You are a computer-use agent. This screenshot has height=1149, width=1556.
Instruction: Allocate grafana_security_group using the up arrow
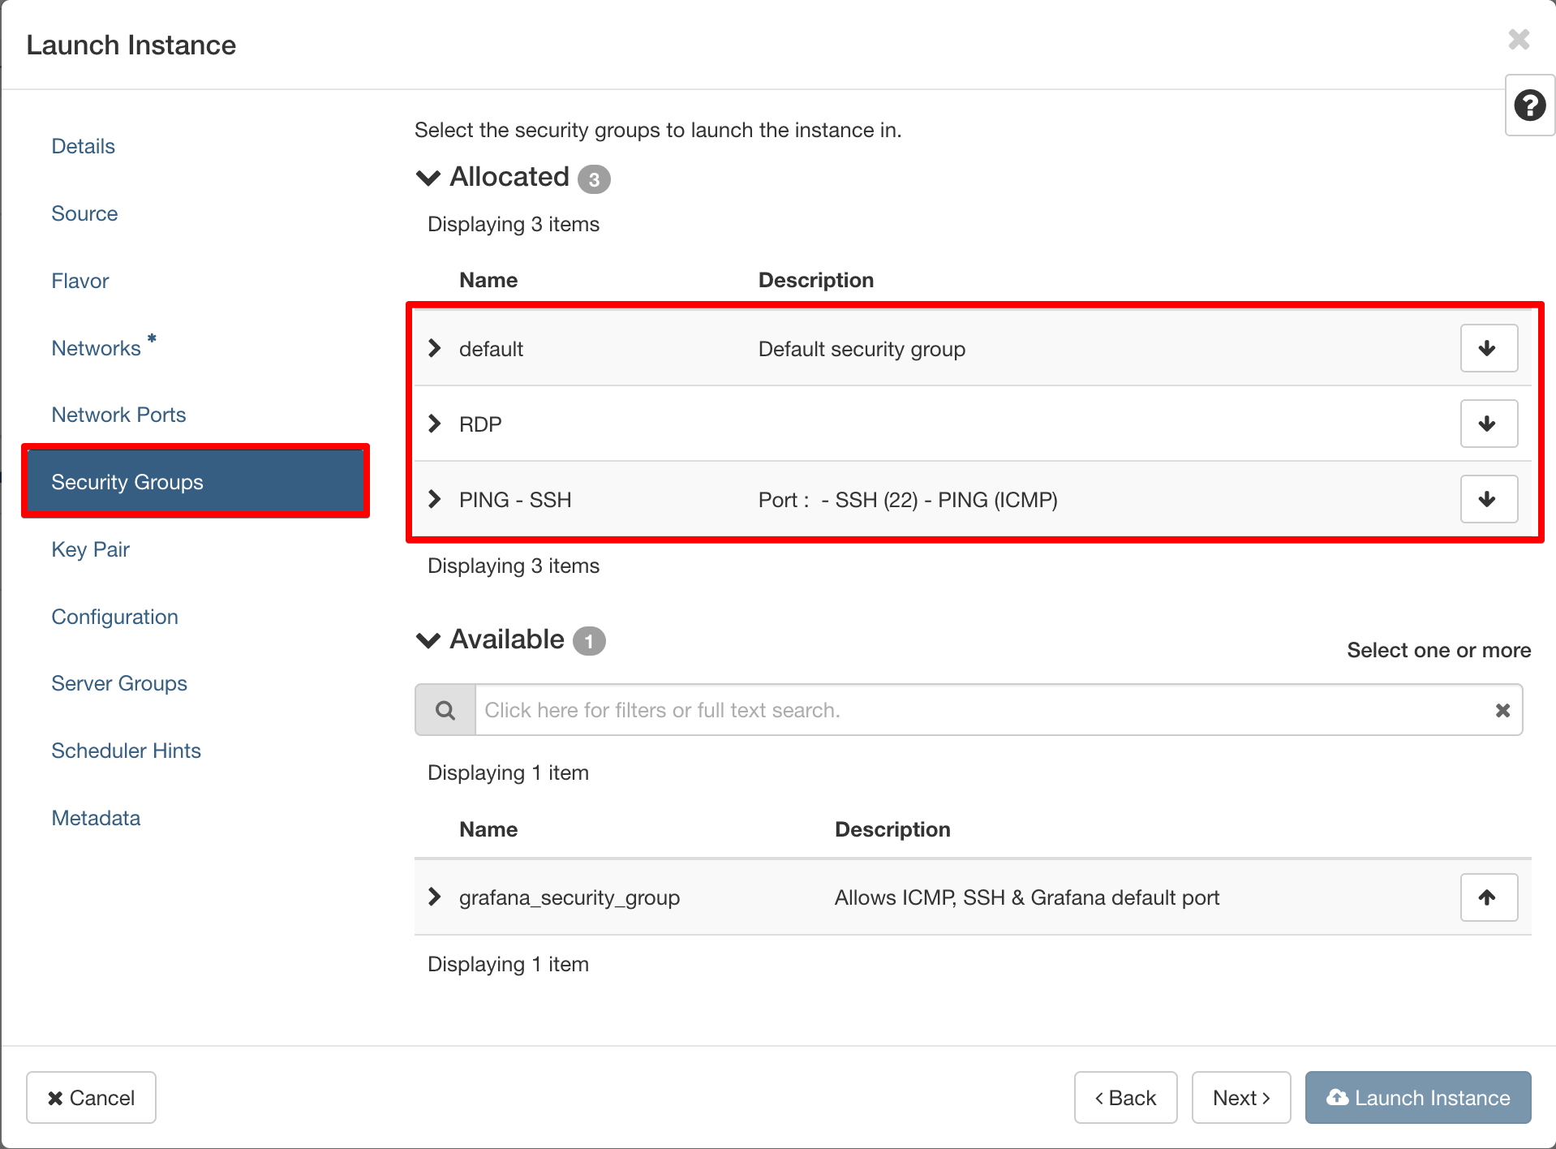coord(1488,897)
